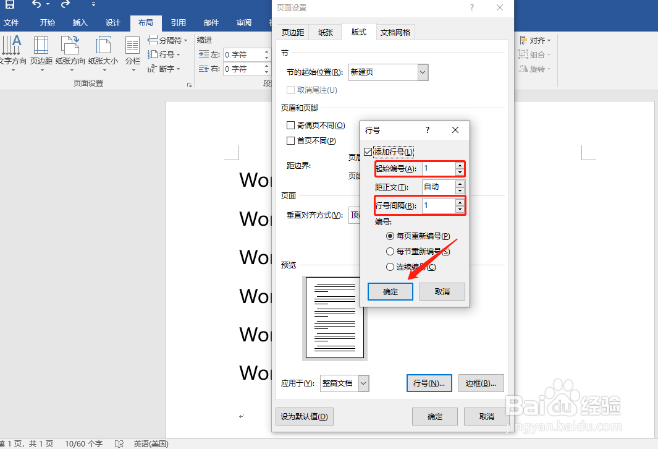This screenshot has width=658, height=449.
Task: Click 确定 in the 行号 dialog
Action: point(390,291)
